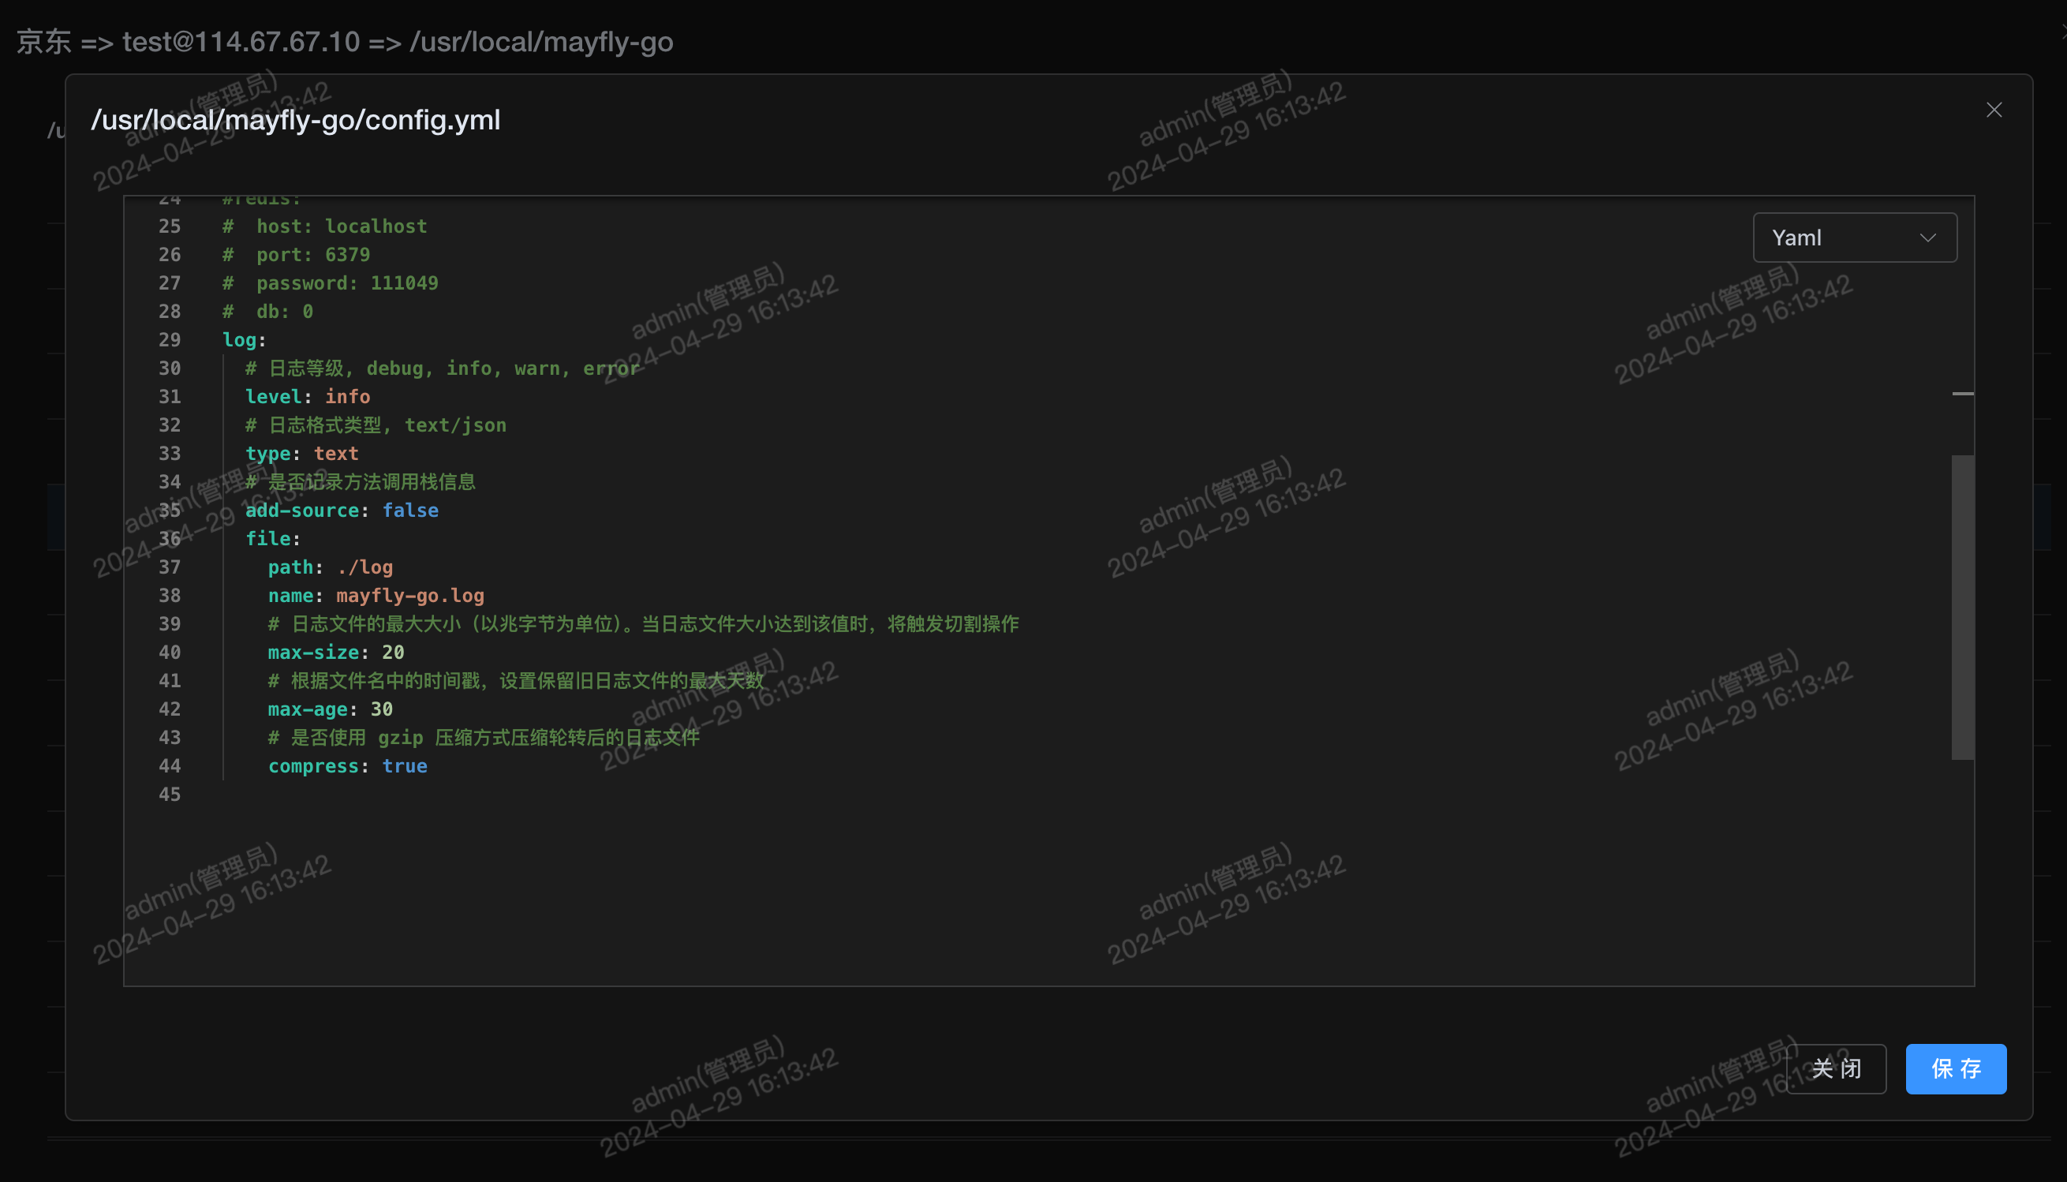
Task: Click the 'name: mayfly-go.log' line
Action: click(x=376, y=595)
